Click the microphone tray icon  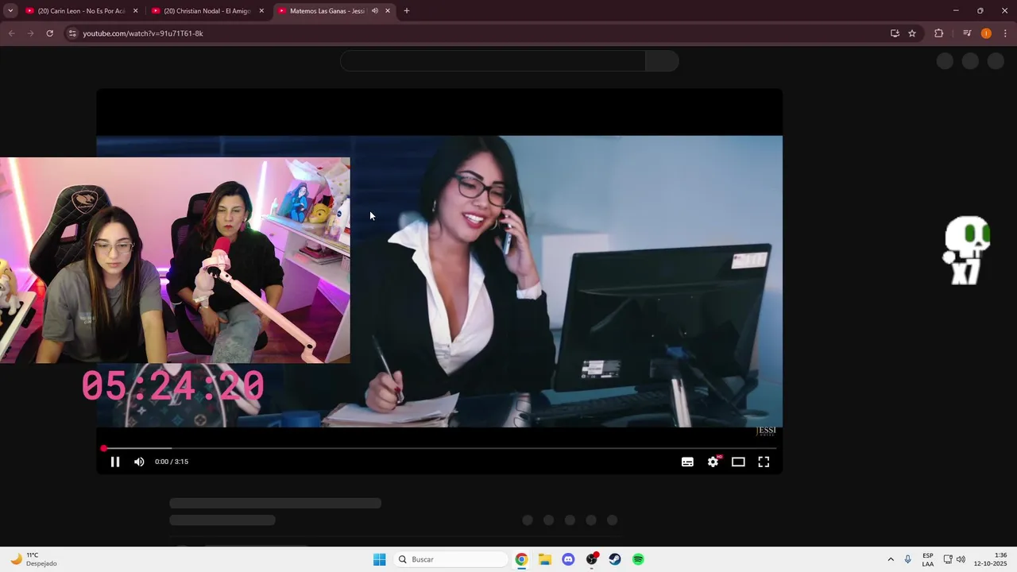[x=908, y=559]
